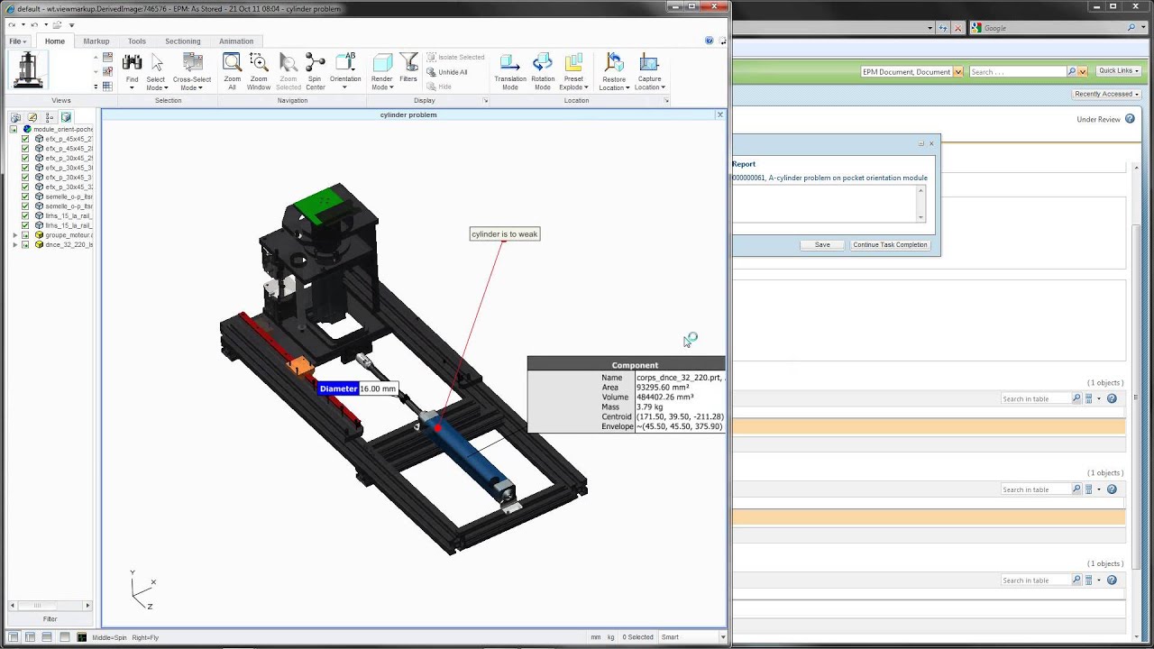Screen dimensions: 1154x649
Task: Activate Zoom Window tool
Action: [259, 63]
